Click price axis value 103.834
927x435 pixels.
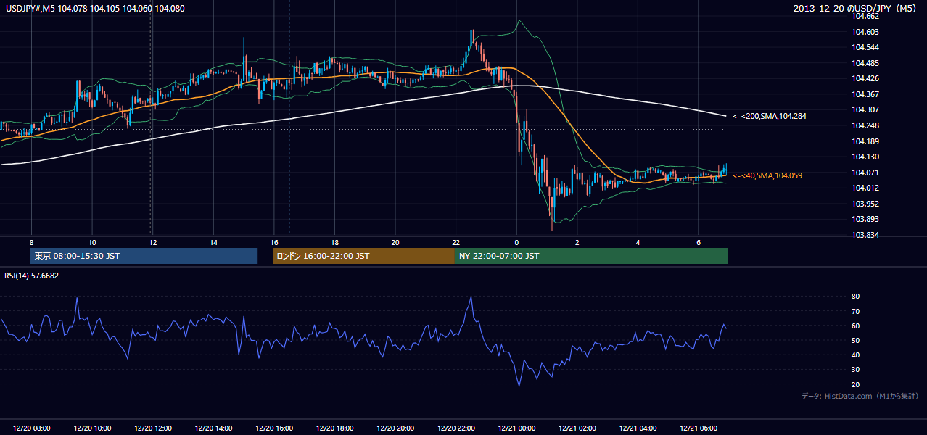click(866, 235)
